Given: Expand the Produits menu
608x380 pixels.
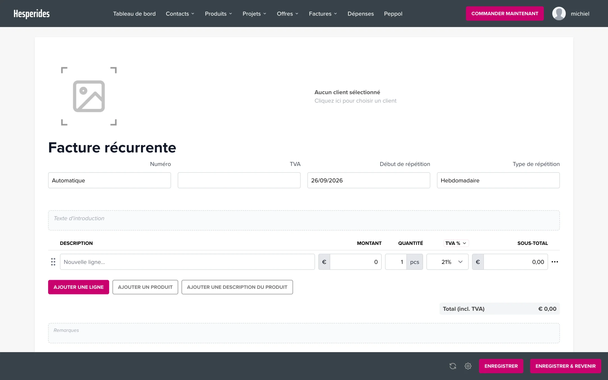Looking at the screenshot, I should tap(218, 14).
